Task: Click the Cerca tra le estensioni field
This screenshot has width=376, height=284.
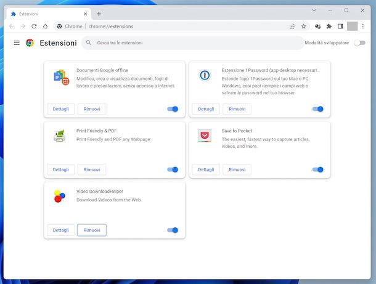Action: coord(193,43)
